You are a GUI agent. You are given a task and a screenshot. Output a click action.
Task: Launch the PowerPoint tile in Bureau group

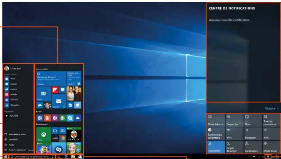pos(47,118)
